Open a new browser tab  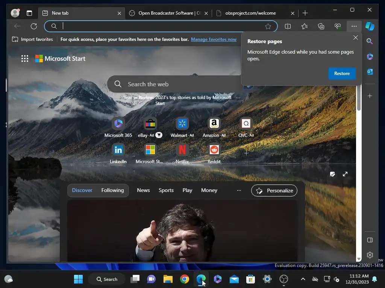coord(305,13)
